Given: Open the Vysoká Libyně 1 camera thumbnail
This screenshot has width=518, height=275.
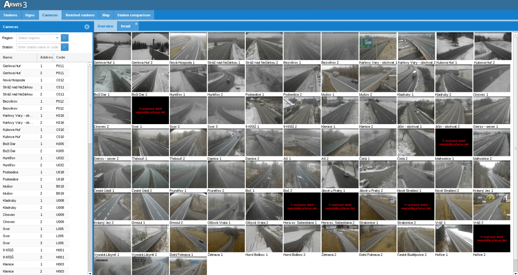Looking at the screenshot, I should point(112,239).
